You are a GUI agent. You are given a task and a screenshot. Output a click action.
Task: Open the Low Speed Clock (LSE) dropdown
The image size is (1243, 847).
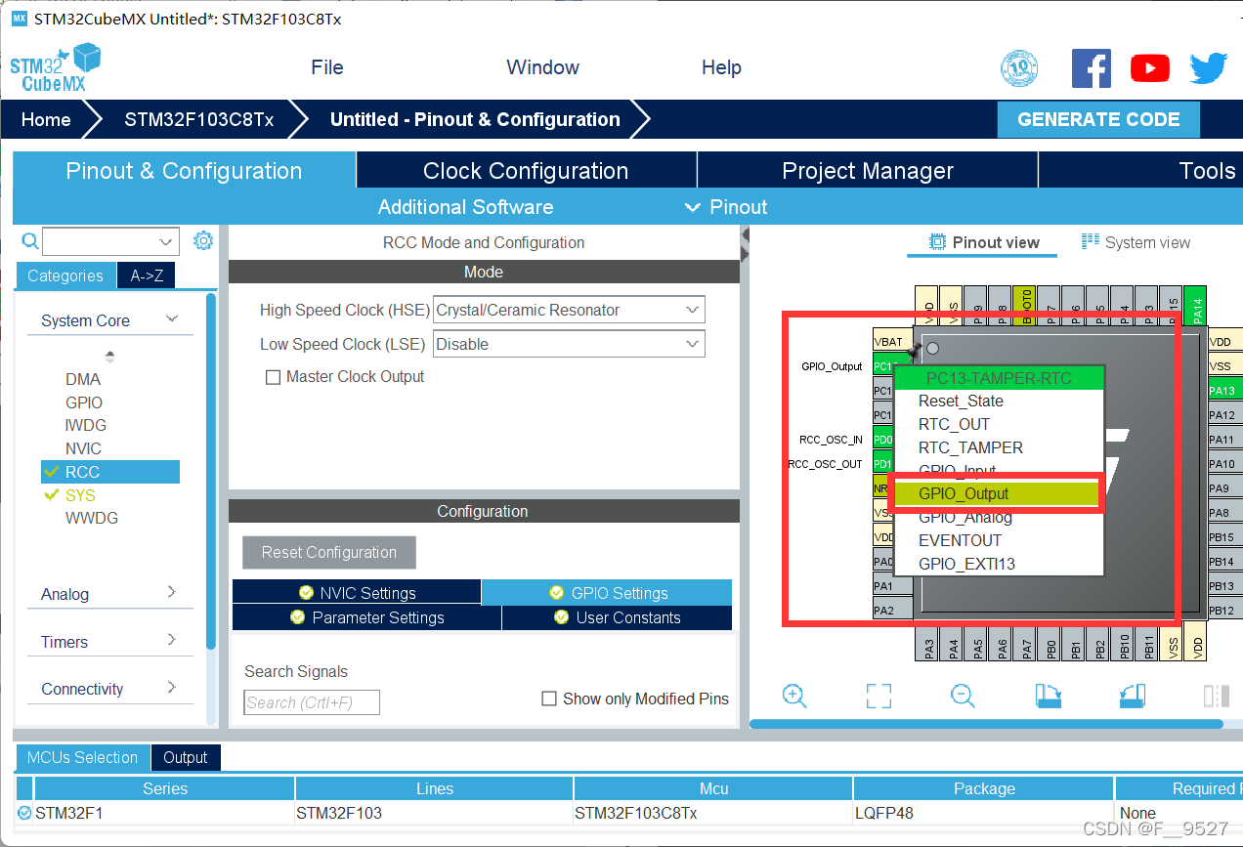569,344
